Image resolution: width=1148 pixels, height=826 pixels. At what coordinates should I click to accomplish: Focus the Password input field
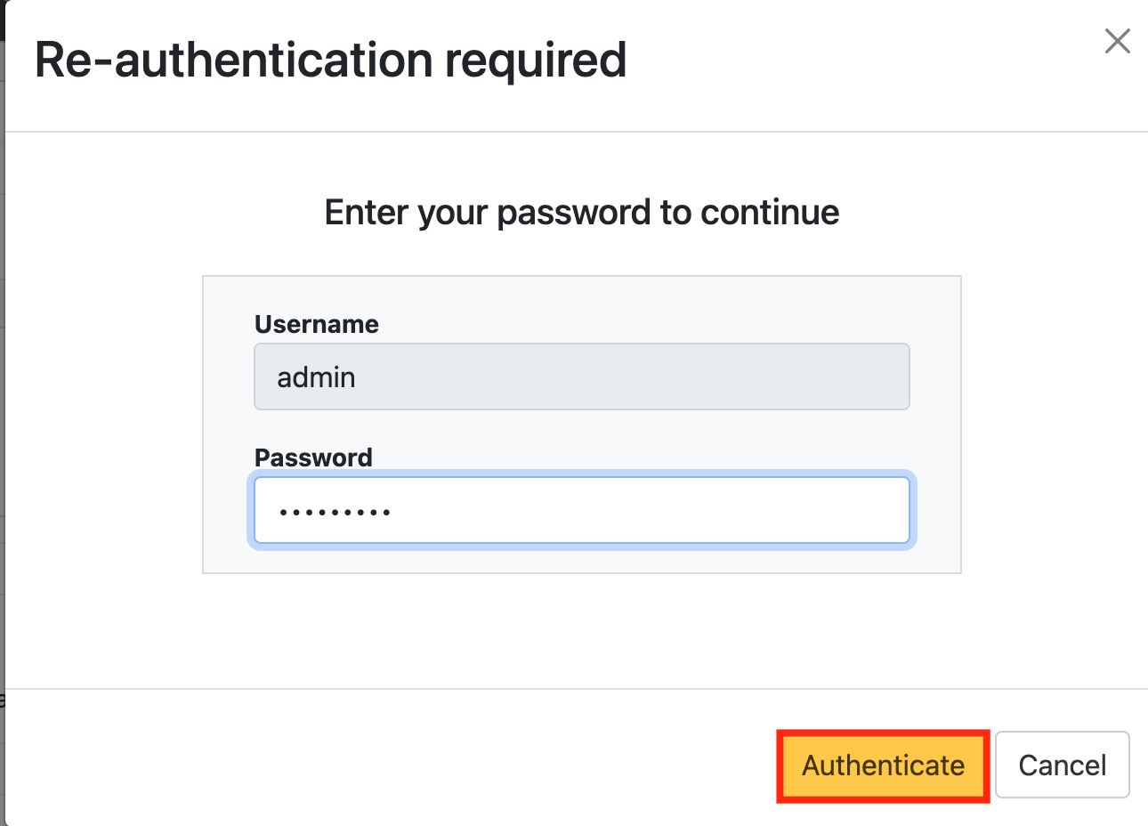pyautogui.click(x=581, y=510)
